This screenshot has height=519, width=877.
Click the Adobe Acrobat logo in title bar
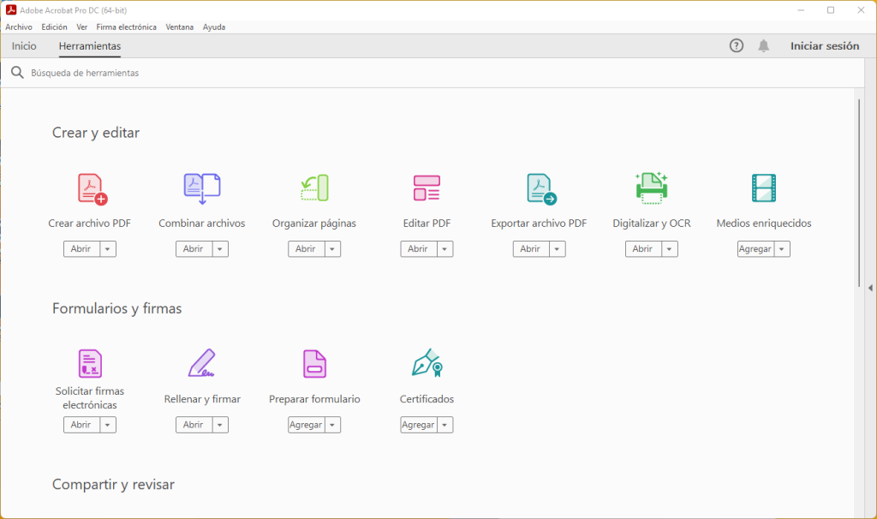[x=11, y=10]
